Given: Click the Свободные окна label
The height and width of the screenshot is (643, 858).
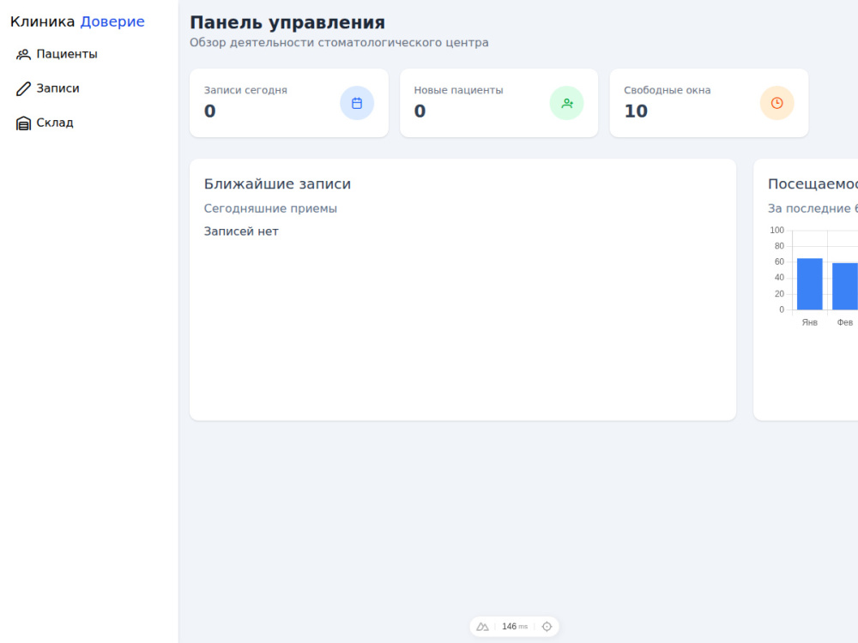Looking at the screenshot, I should click(x=667, y=90).
